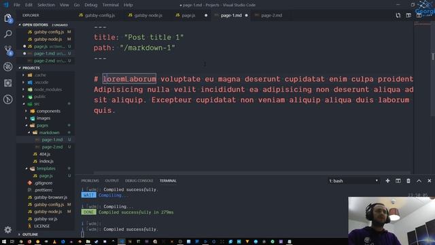
Task: Open changes icon in editor toolbar
Action: (398, 15)
